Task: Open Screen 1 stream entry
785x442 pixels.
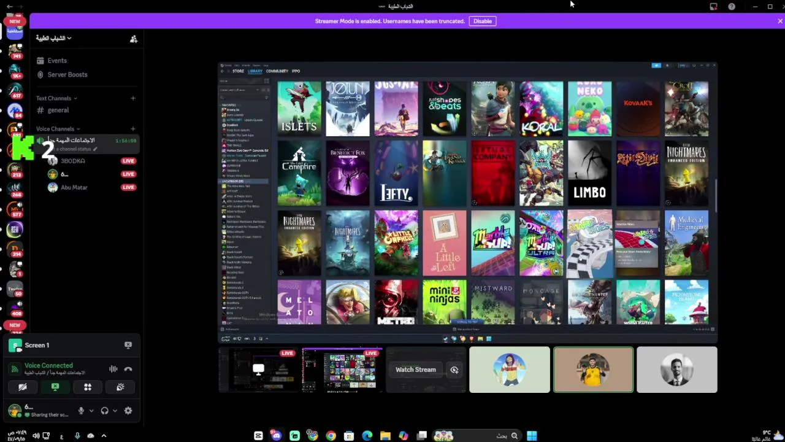Action: [37, 345]
